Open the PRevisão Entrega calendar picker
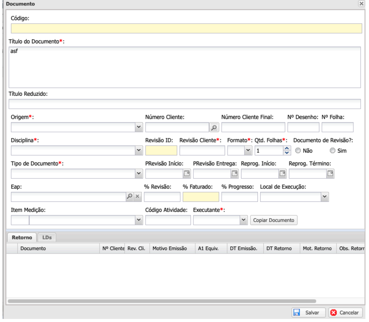The height and width of the screenshot is (322, 369). (x=234, y=174)
